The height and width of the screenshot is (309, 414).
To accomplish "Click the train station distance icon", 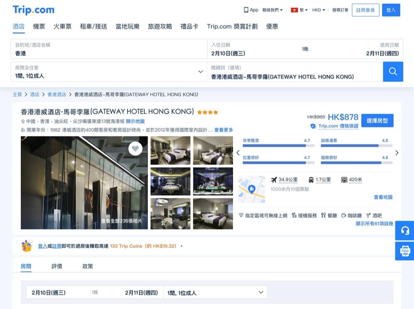I will point(311,180).
